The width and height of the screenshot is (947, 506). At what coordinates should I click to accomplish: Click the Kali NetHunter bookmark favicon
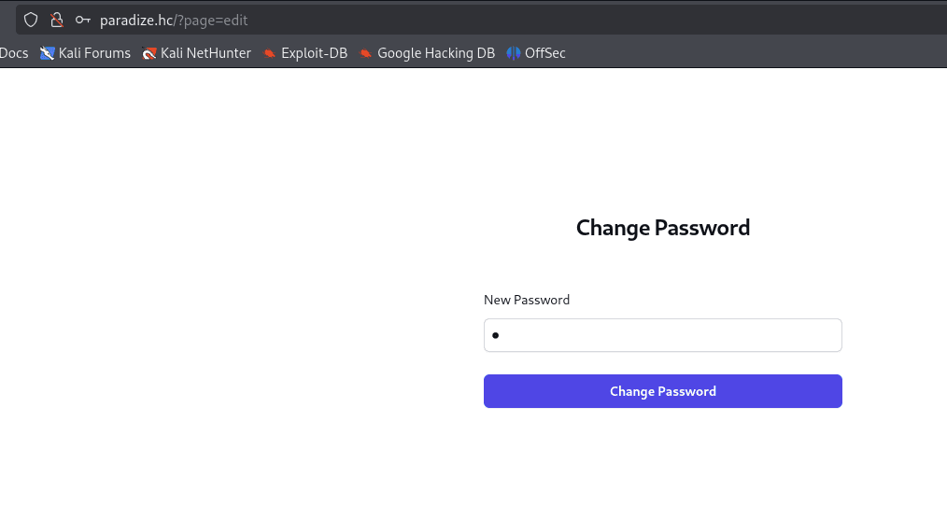(x=149, y=53)
